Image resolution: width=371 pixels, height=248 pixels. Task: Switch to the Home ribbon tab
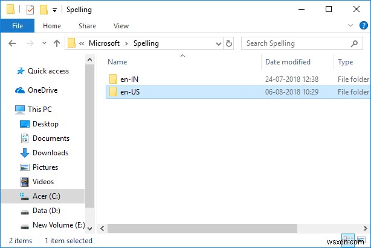pyautogui.click(x=52, y=26)
